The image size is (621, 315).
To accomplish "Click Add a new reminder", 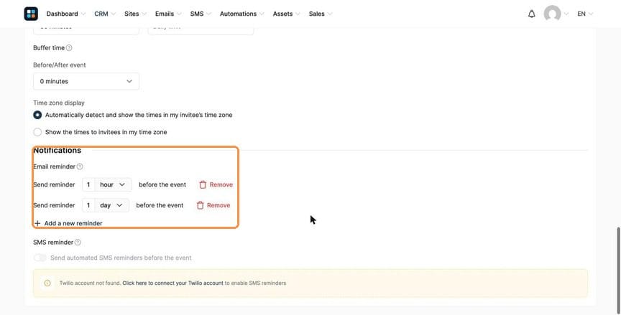I will tap(68, 223).
